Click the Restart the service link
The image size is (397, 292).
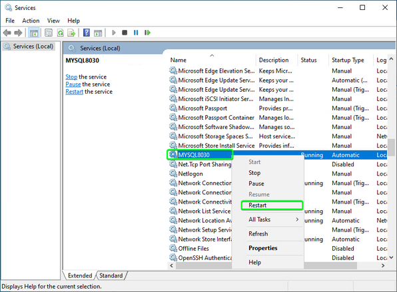pos(75,92)
